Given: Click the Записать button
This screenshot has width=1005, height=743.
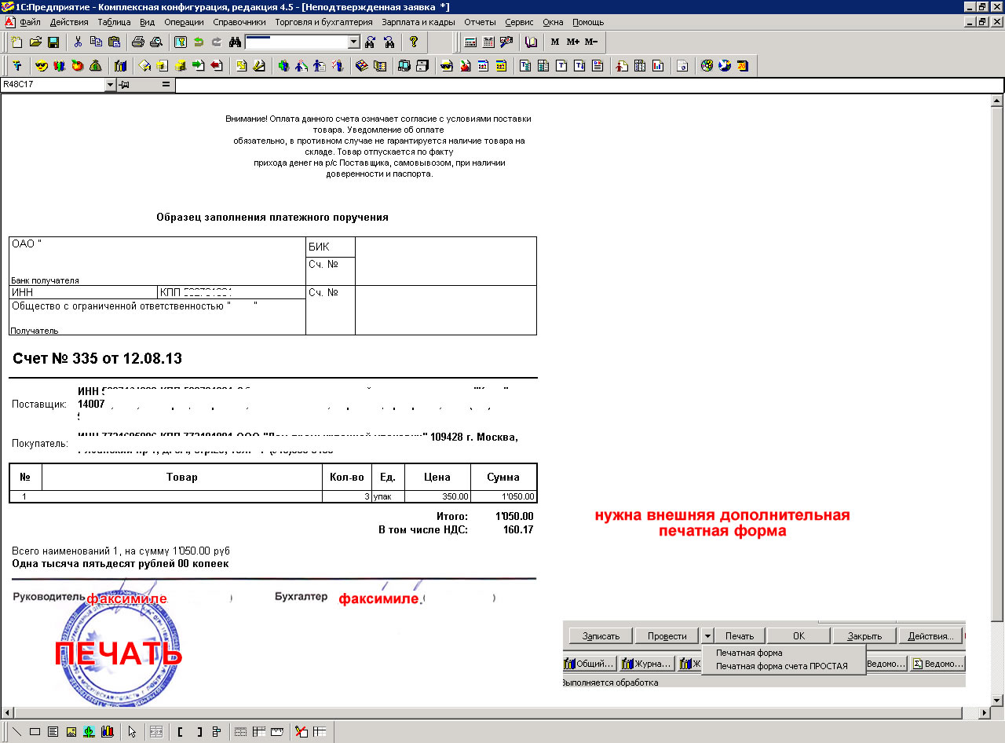Looking at the screenshot, I should [601, 636].
